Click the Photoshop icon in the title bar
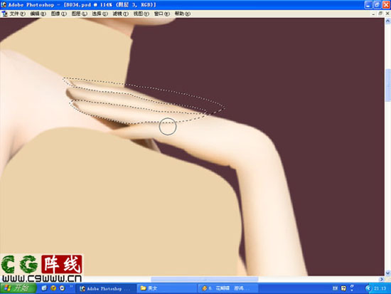391x294 pixels. 4,4
